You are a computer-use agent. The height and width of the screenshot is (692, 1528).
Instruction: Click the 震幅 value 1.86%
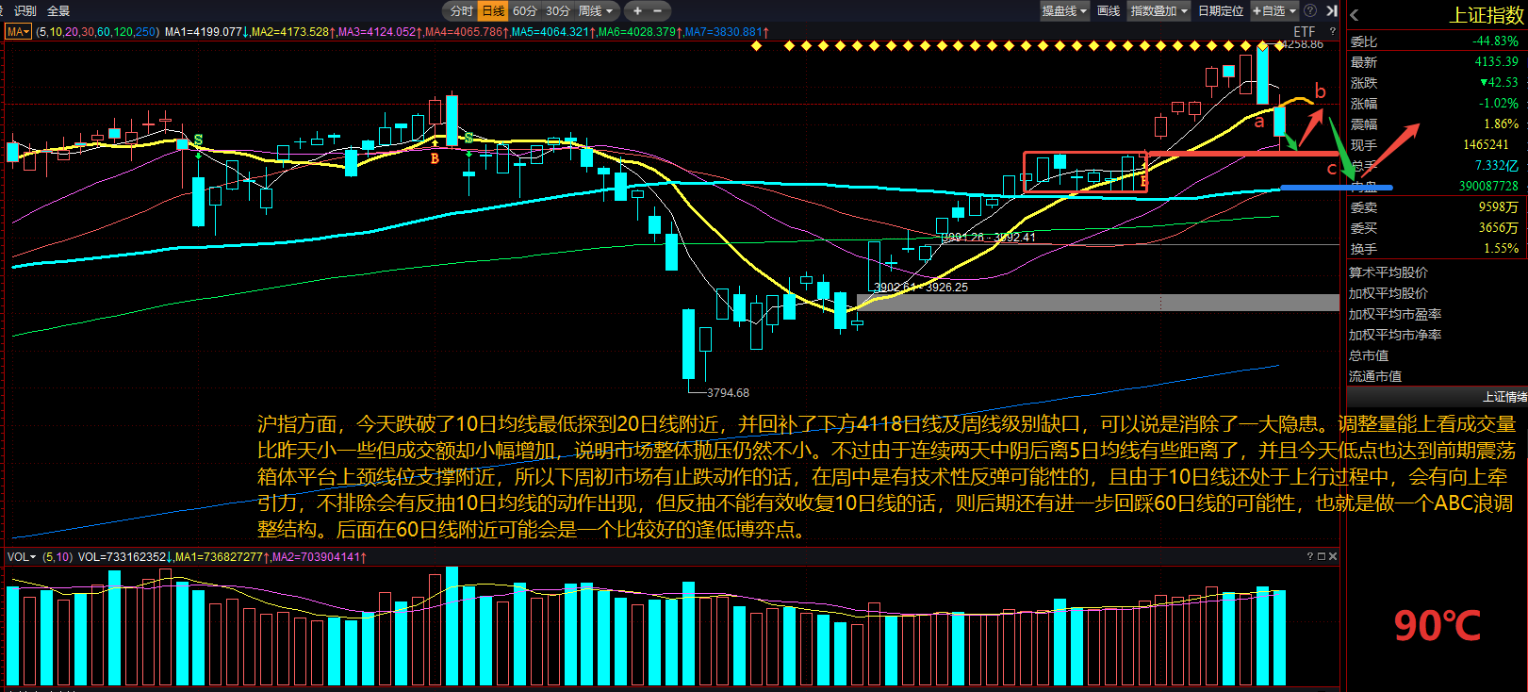1501,124
